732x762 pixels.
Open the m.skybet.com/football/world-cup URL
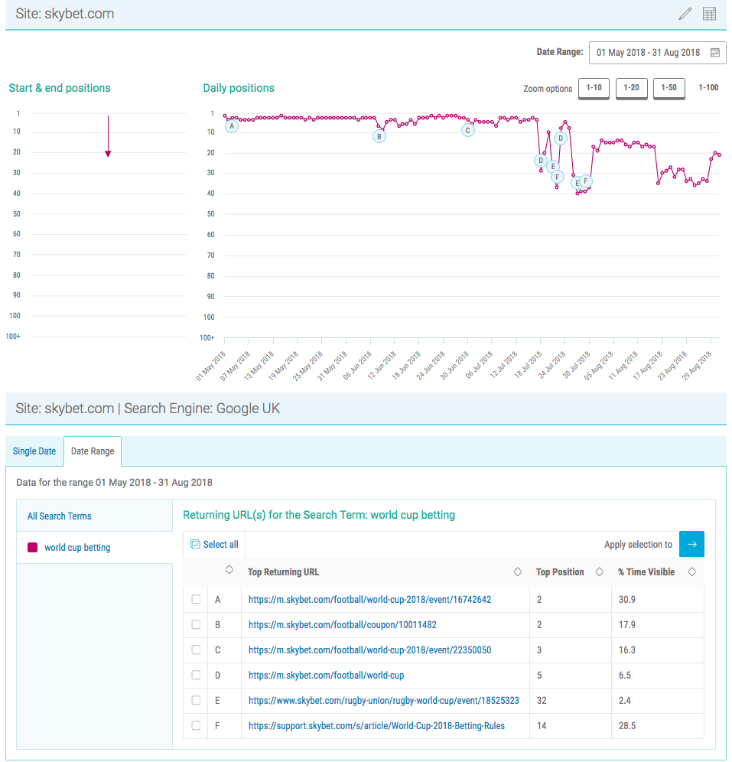point(326,676)
